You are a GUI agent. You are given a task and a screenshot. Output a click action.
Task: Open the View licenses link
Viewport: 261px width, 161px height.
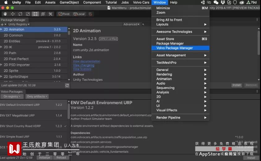click(x=82, y=69)
